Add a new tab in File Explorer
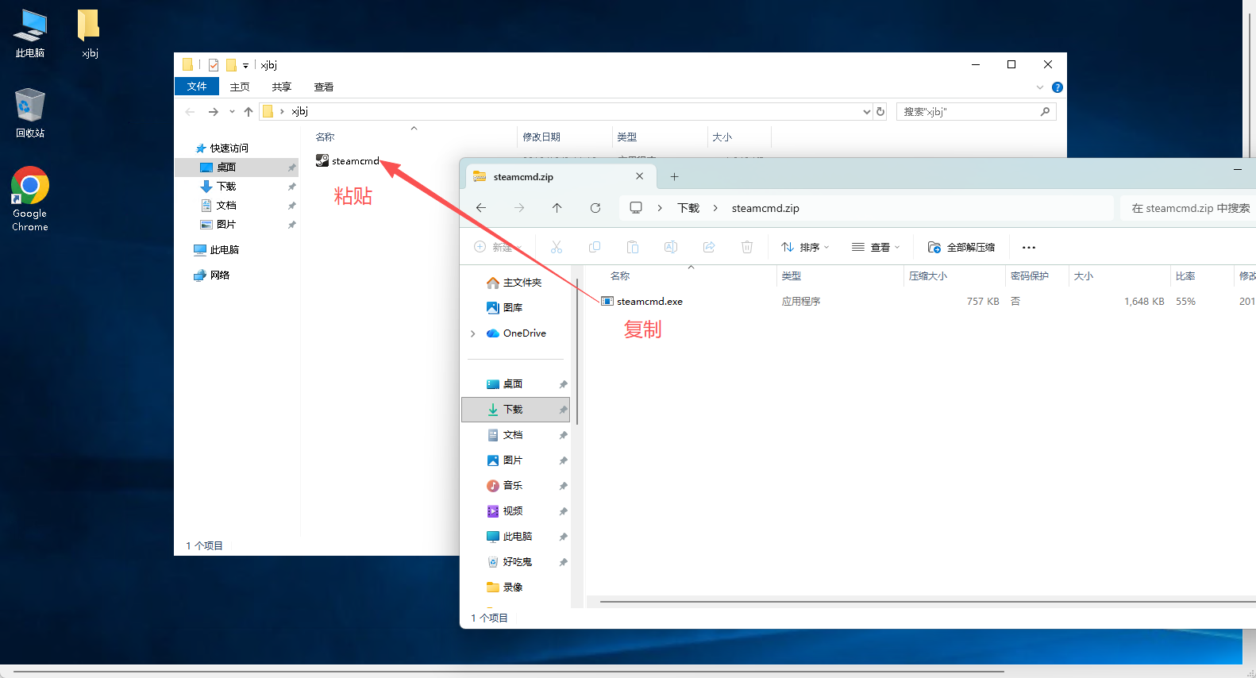The image size is (1256, 678). click(674, 177)
